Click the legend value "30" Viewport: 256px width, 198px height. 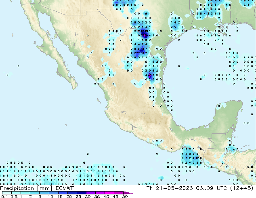point(88,196)
